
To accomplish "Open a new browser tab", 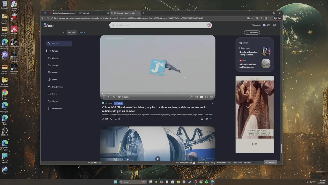I will coord(143,13).
